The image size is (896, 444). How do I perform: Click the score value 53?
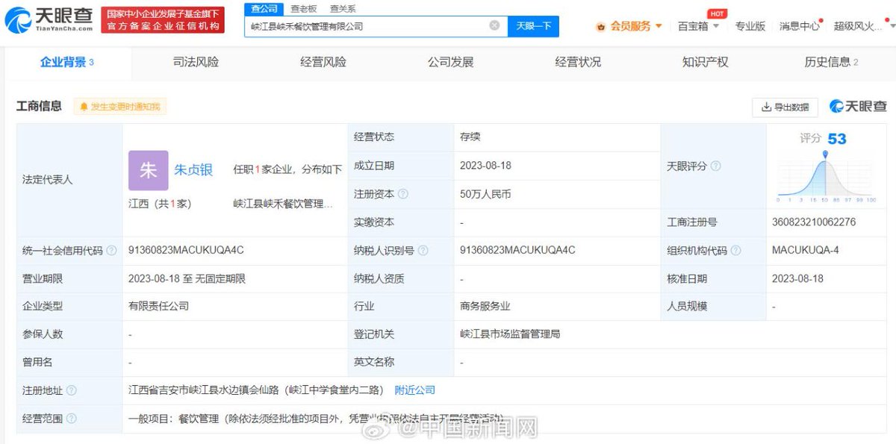click(x=836, y=139)
